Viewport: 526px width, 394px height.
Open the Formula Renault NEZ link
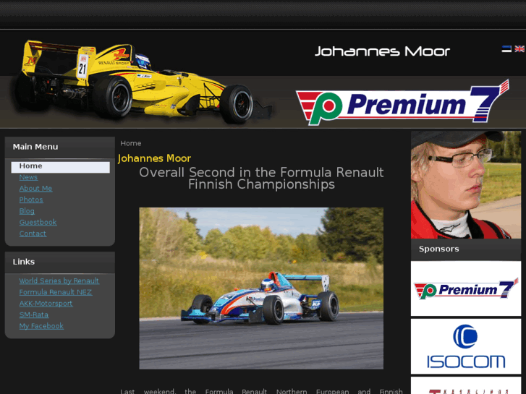coord(56,292)
